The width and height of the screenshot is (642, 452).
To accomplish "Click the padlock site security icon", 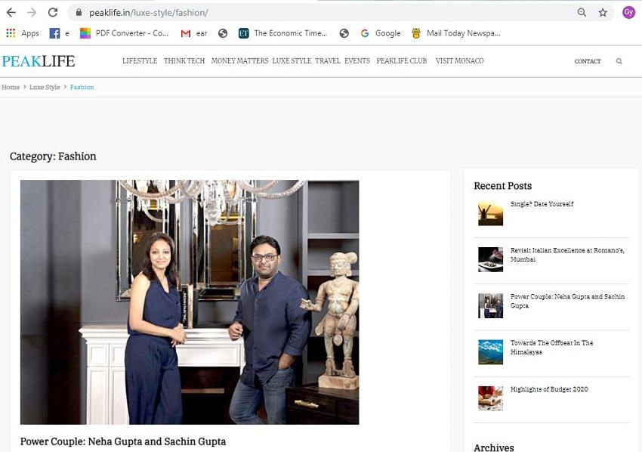I will [79, 12].
